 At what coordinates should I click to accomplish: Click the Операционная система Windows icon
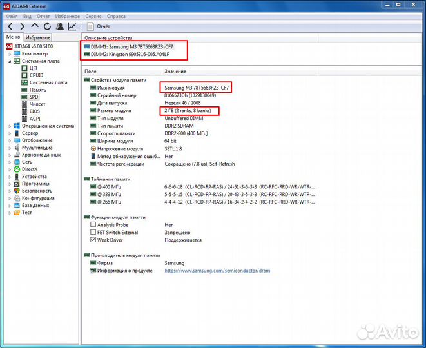(x=17, y=126)
